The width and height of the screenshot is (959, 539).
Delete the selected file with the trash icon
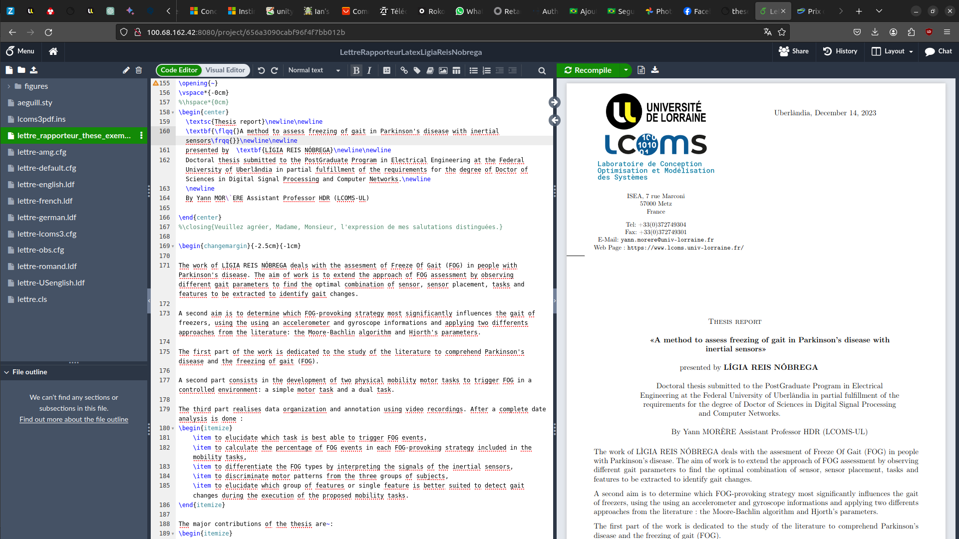[x=139, y=70]
